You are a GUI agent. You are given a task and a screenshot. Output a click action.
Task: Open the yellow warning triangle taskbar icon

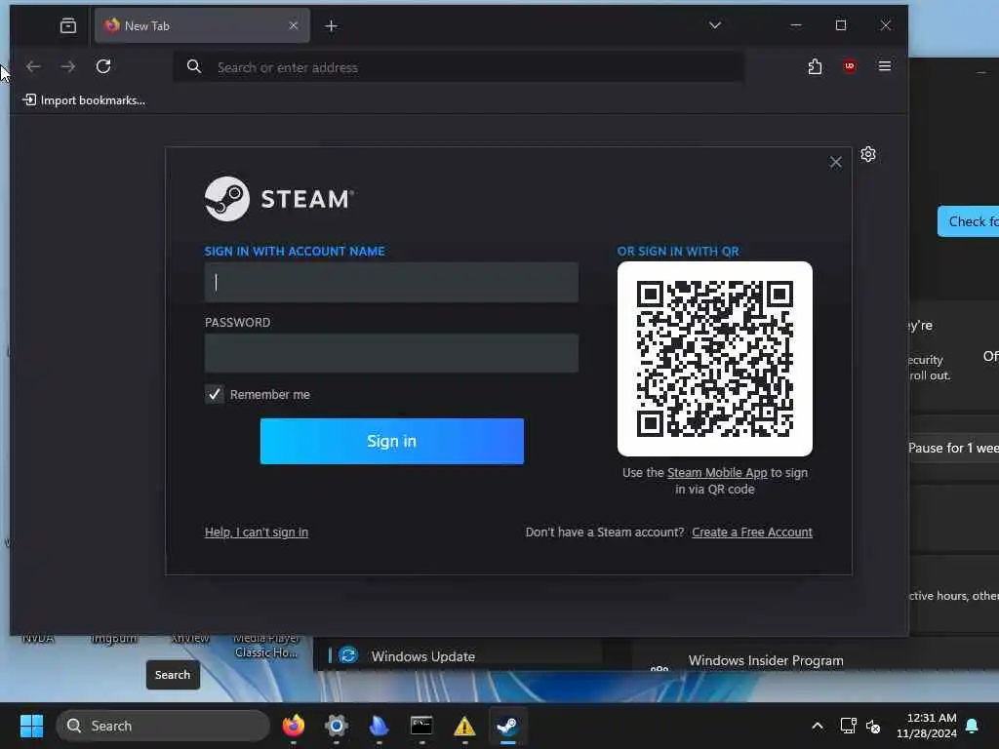[x=464, y=726]
